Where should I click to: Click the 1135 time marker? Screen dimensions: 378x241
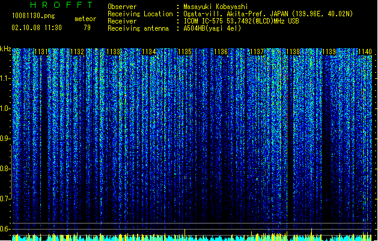pos(185,52)
